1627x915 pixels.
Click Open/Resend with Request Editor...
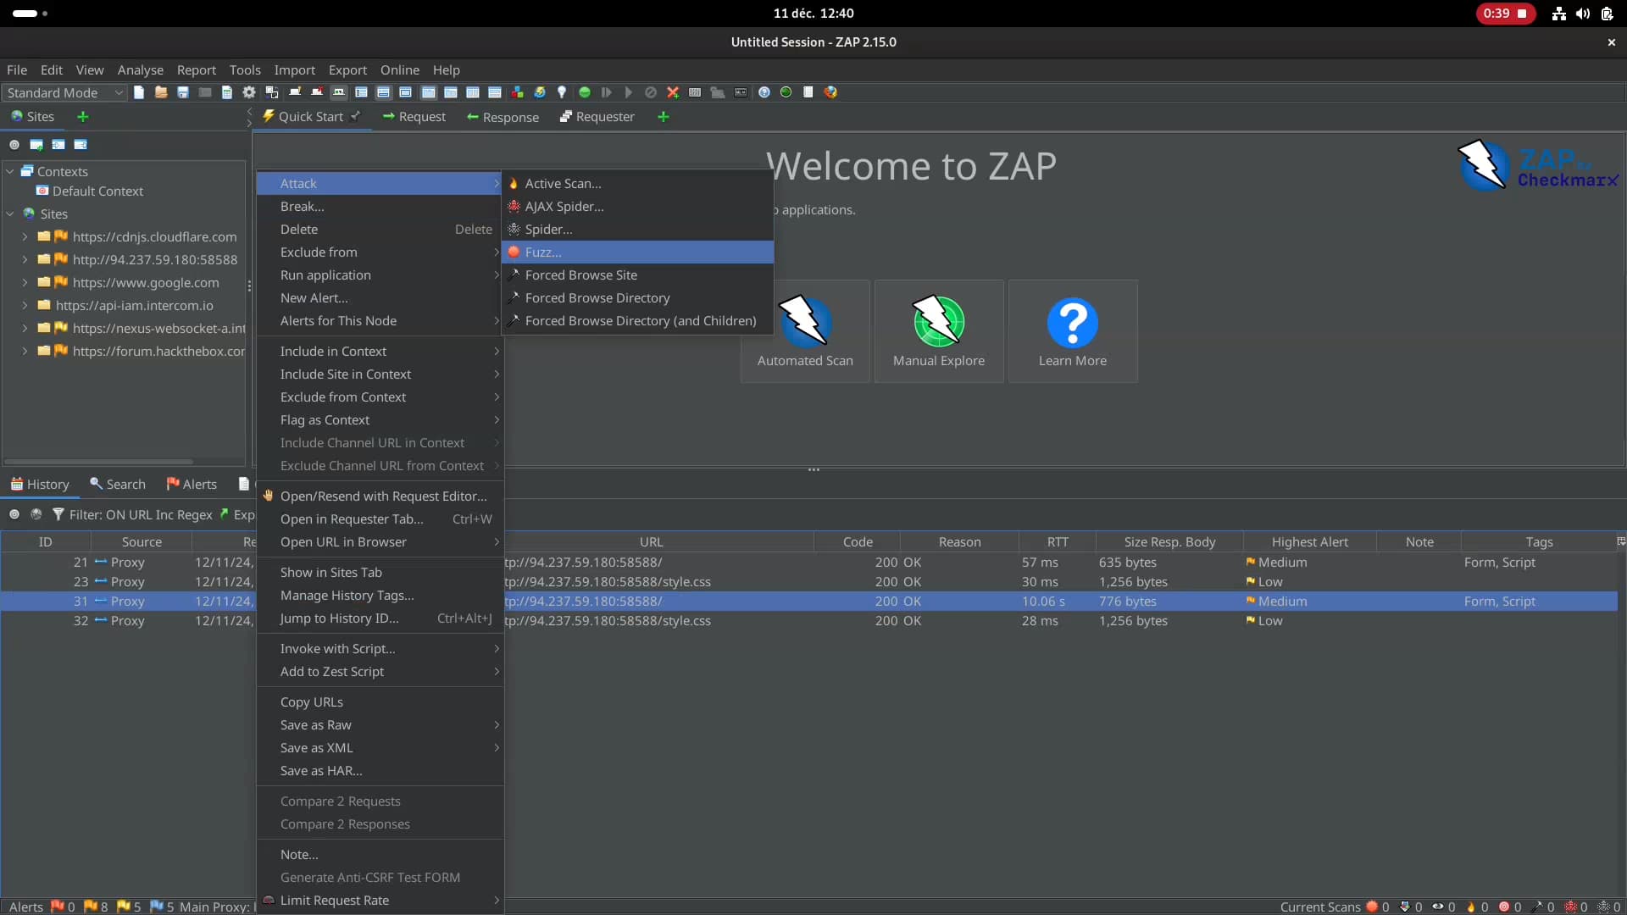[380, 496]
